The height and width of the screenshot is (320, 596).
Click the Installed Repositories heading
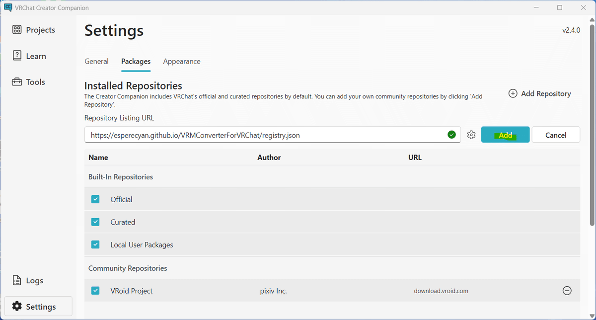tap(133, 85)
